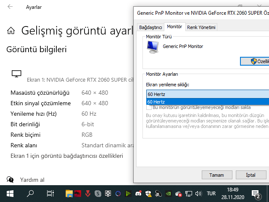Image resolution: width=269 pixels, height=202 pixels.
Task: Open File Explorer from the taskbar
Action: point(69,194)
